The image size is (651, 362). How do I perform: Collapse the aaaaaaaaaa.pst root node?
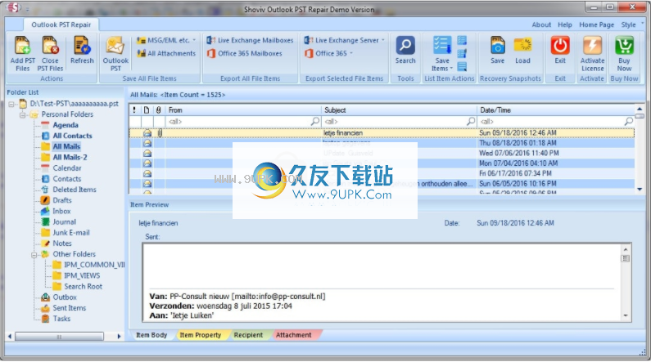point(11,104)
